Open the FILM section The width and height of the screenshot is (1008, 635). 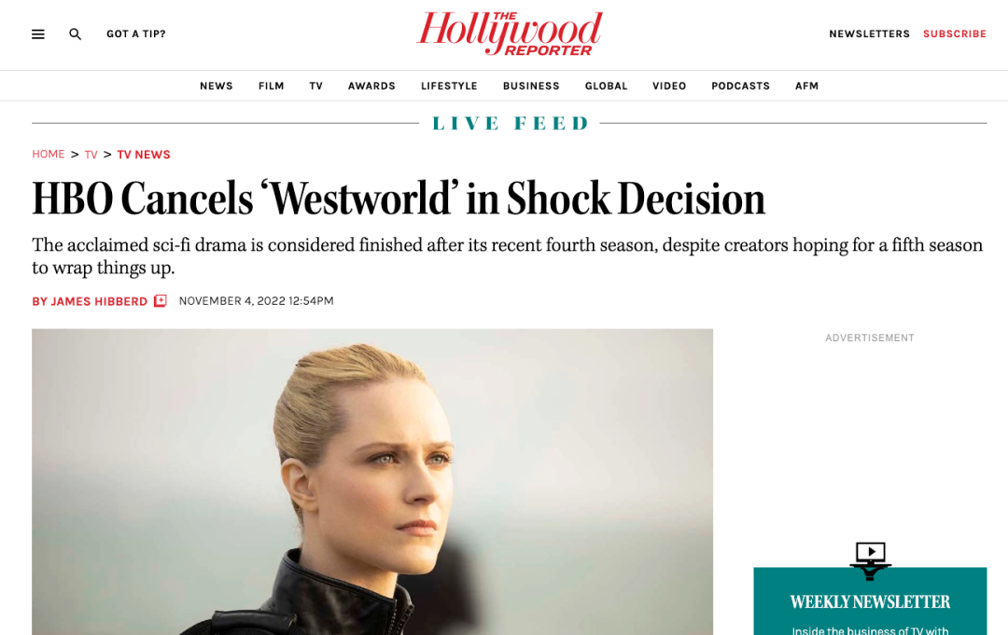click(x=272, y=86)
